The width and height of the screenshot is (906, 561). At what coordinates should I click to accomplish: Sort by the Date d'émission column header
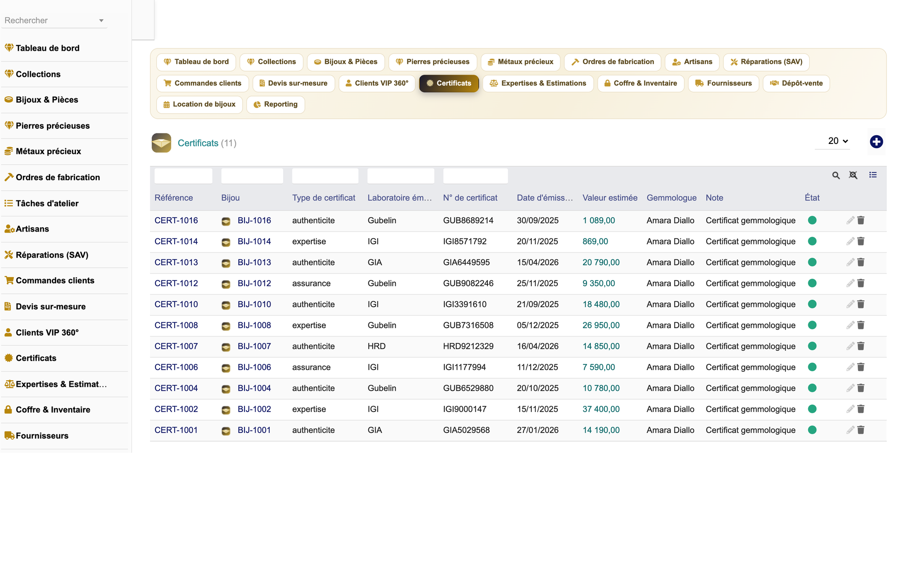click(545, 198)
